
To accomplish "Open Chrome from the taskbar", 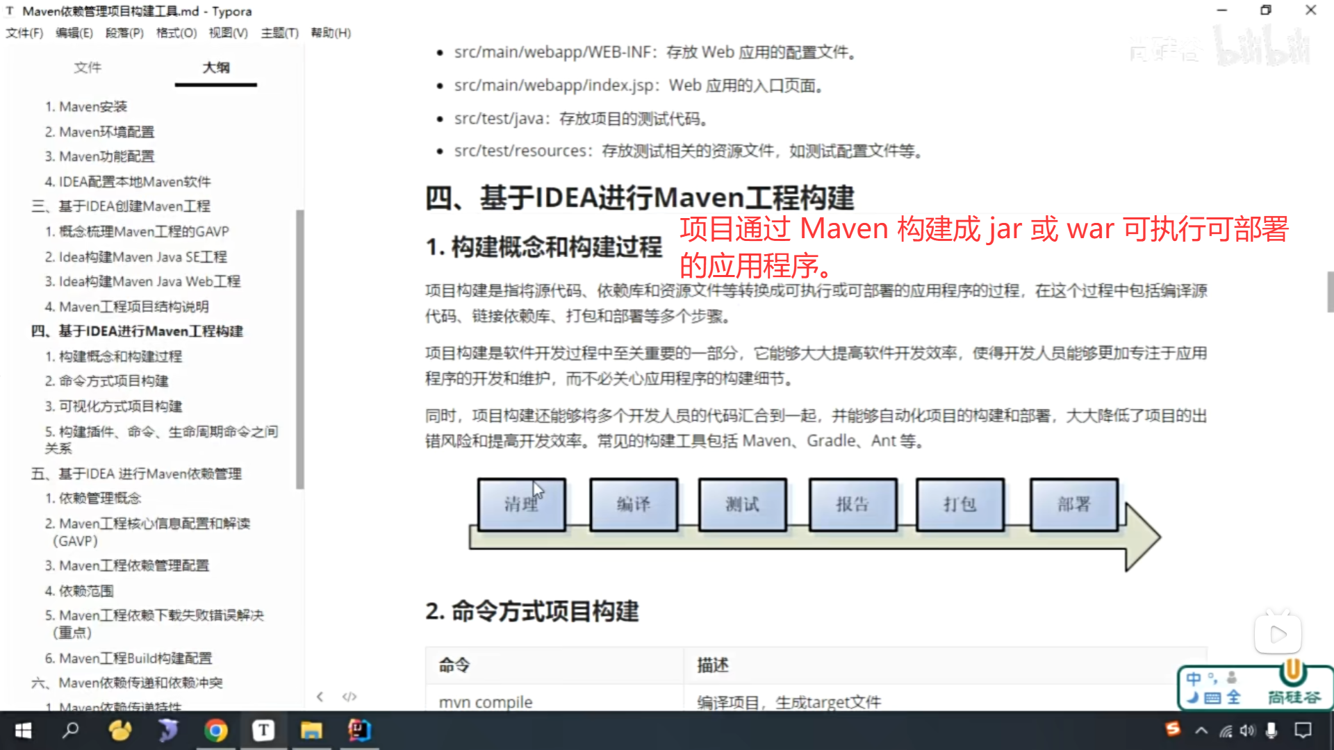I will [x=215, y=731].
